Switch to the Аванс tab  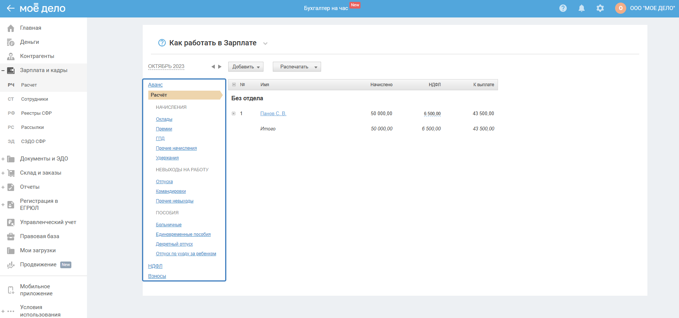pos(155,85)
